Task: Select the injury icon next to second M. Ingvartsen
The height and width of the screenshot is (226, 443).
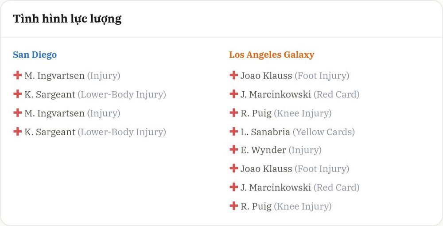Action: point(18,113)
